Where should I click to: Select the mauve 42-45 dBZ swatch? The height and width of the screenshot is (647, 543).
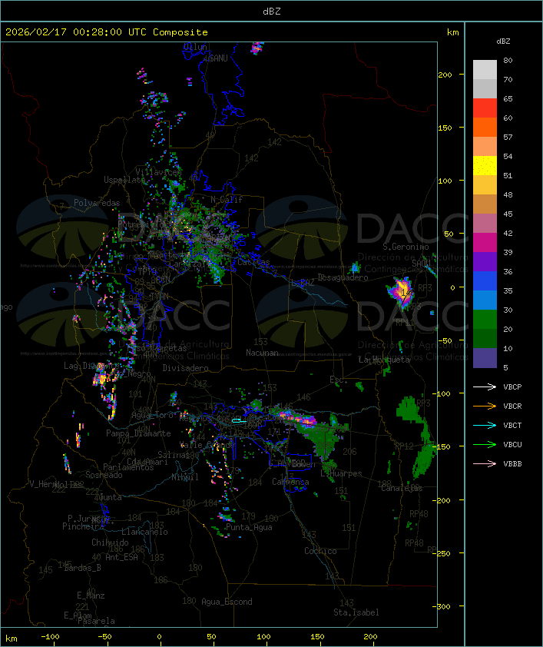tap(485, 224)
